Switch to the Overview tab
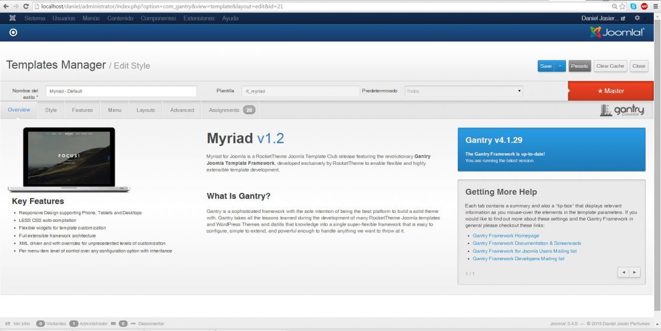Viewport: 661px width, 331px height. (19, 110)
